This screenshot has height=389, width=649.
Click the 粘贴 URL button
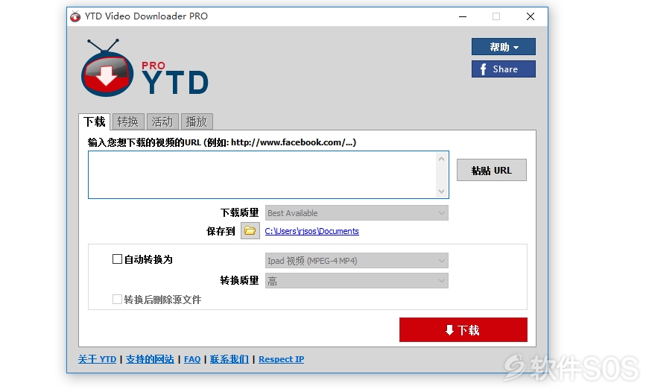(491, 170)
